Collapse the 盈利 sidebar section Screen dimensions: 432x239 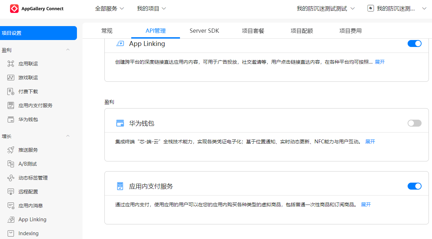[x=68, y=50]
